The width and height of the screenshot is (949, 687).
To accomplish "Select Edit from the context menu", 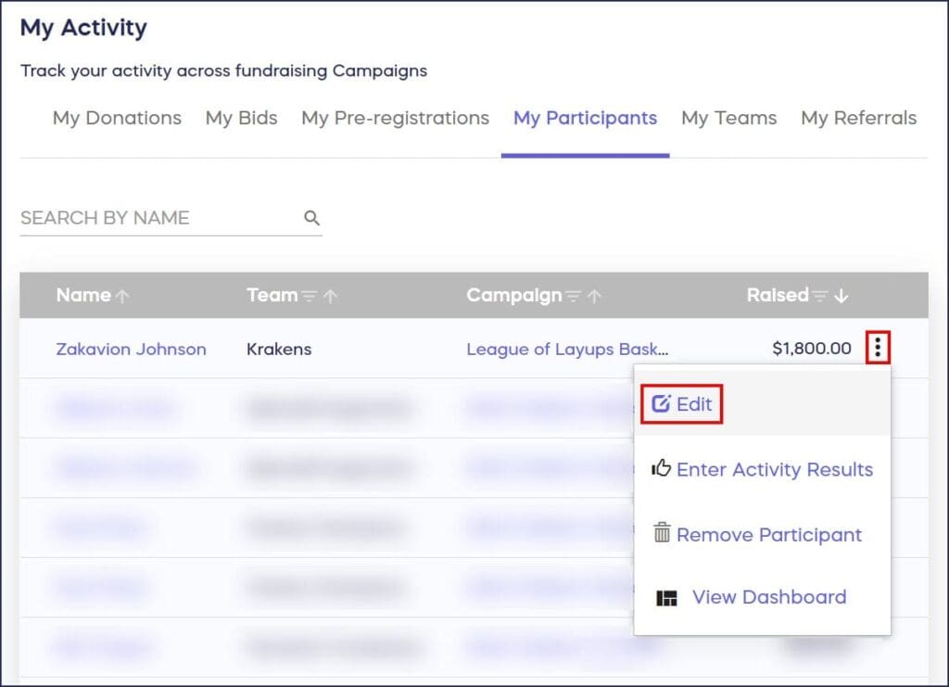I will [682, 404].
